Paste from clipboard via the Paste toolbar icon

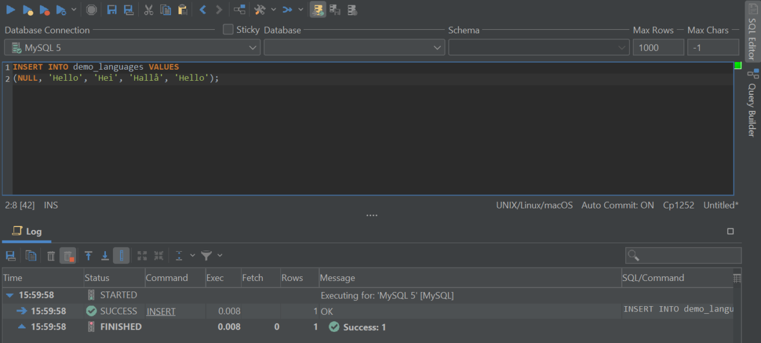click(181, 9)
